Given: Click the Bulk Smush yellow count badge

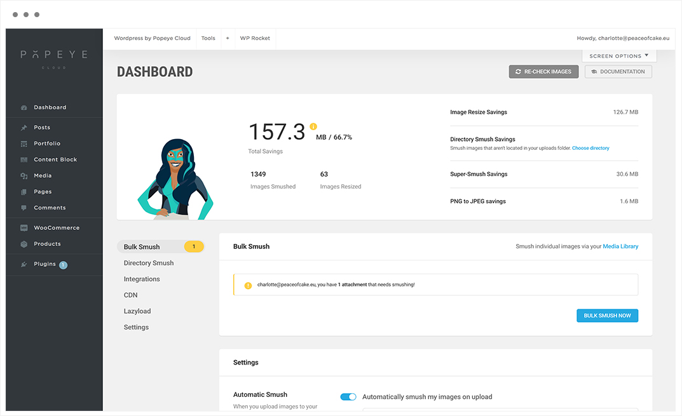Looking at the screenshot, I should pyautogui.click(x=194, y=246).
